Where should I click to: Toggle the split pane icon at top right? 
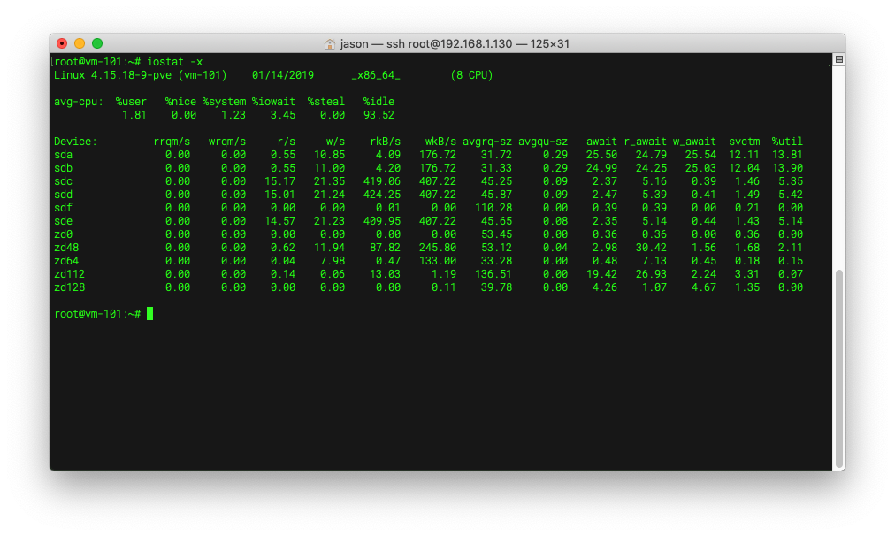point(839,59)
